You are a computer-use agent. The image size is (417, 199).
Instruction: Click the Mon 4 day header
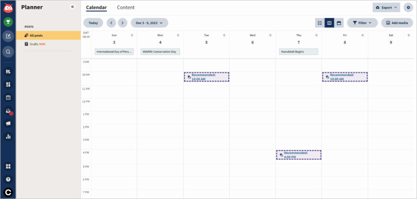(160, 40)
